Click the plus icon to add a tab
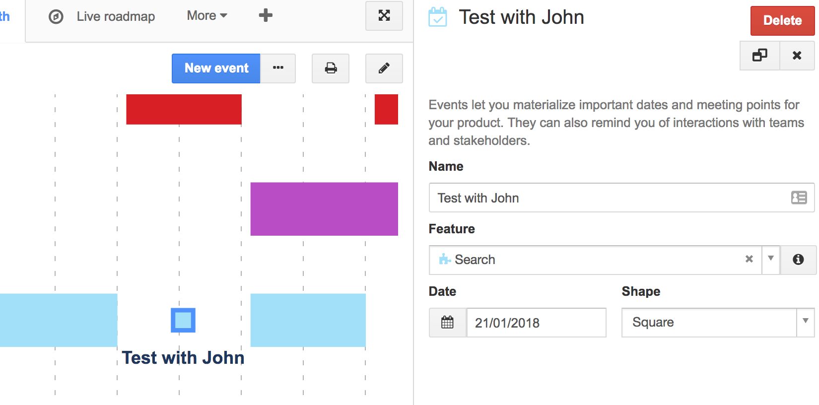The width and height of the screenshot is (819, 405). click(266, 15)
